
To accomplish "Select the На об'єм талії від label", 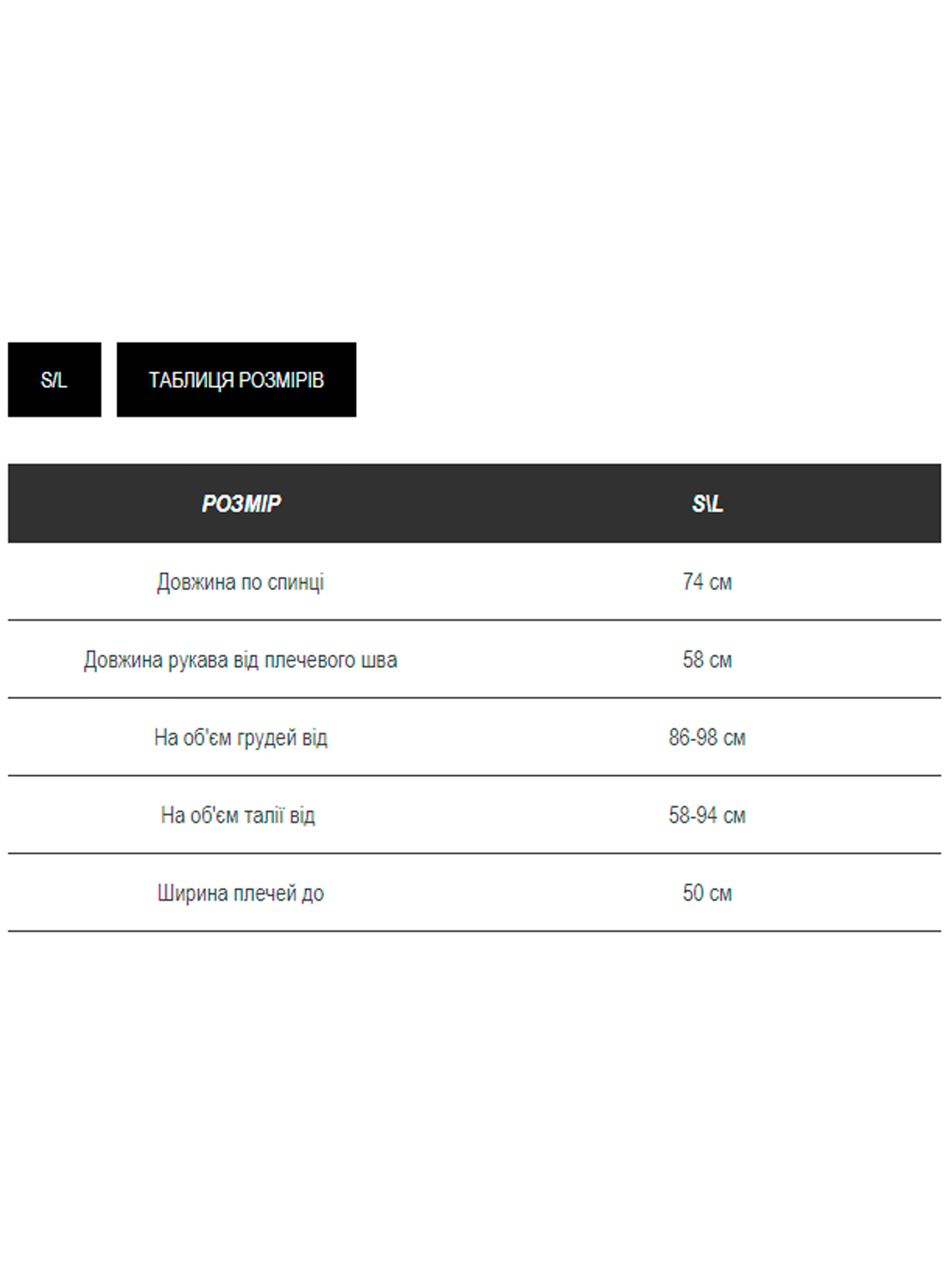I will click(237, 815).
